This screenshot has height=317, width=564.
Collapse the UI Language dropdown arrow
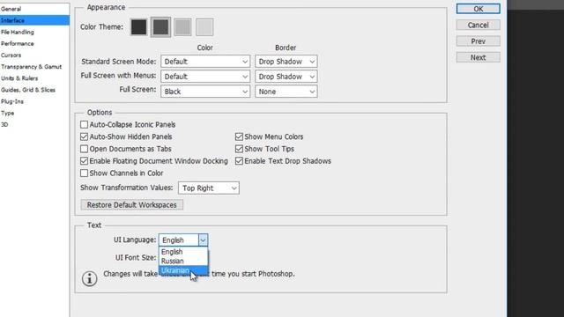(203, 240)
